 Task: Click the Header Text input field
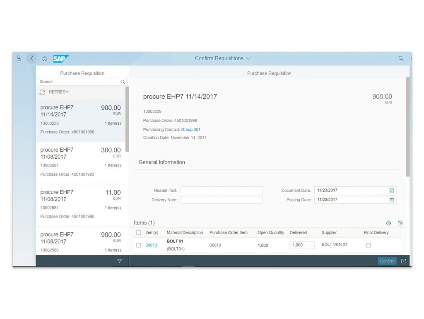point(222,190)
